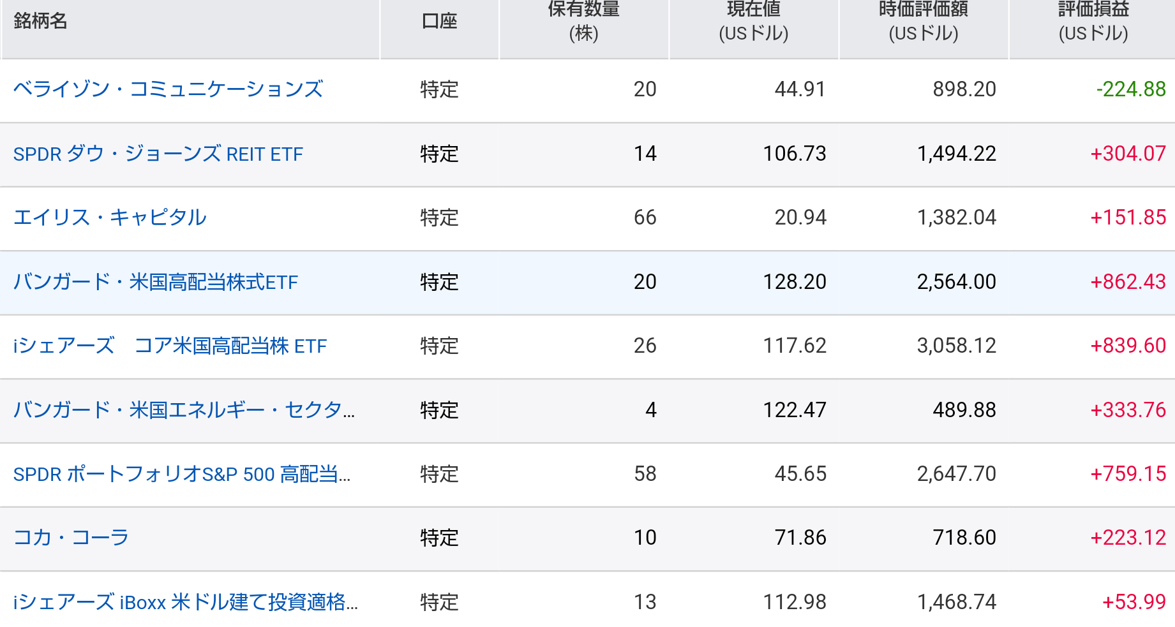This screenshot has width=1175, height=627.
Task: Click 銘柄名 column header
Action: click(40, 21)
